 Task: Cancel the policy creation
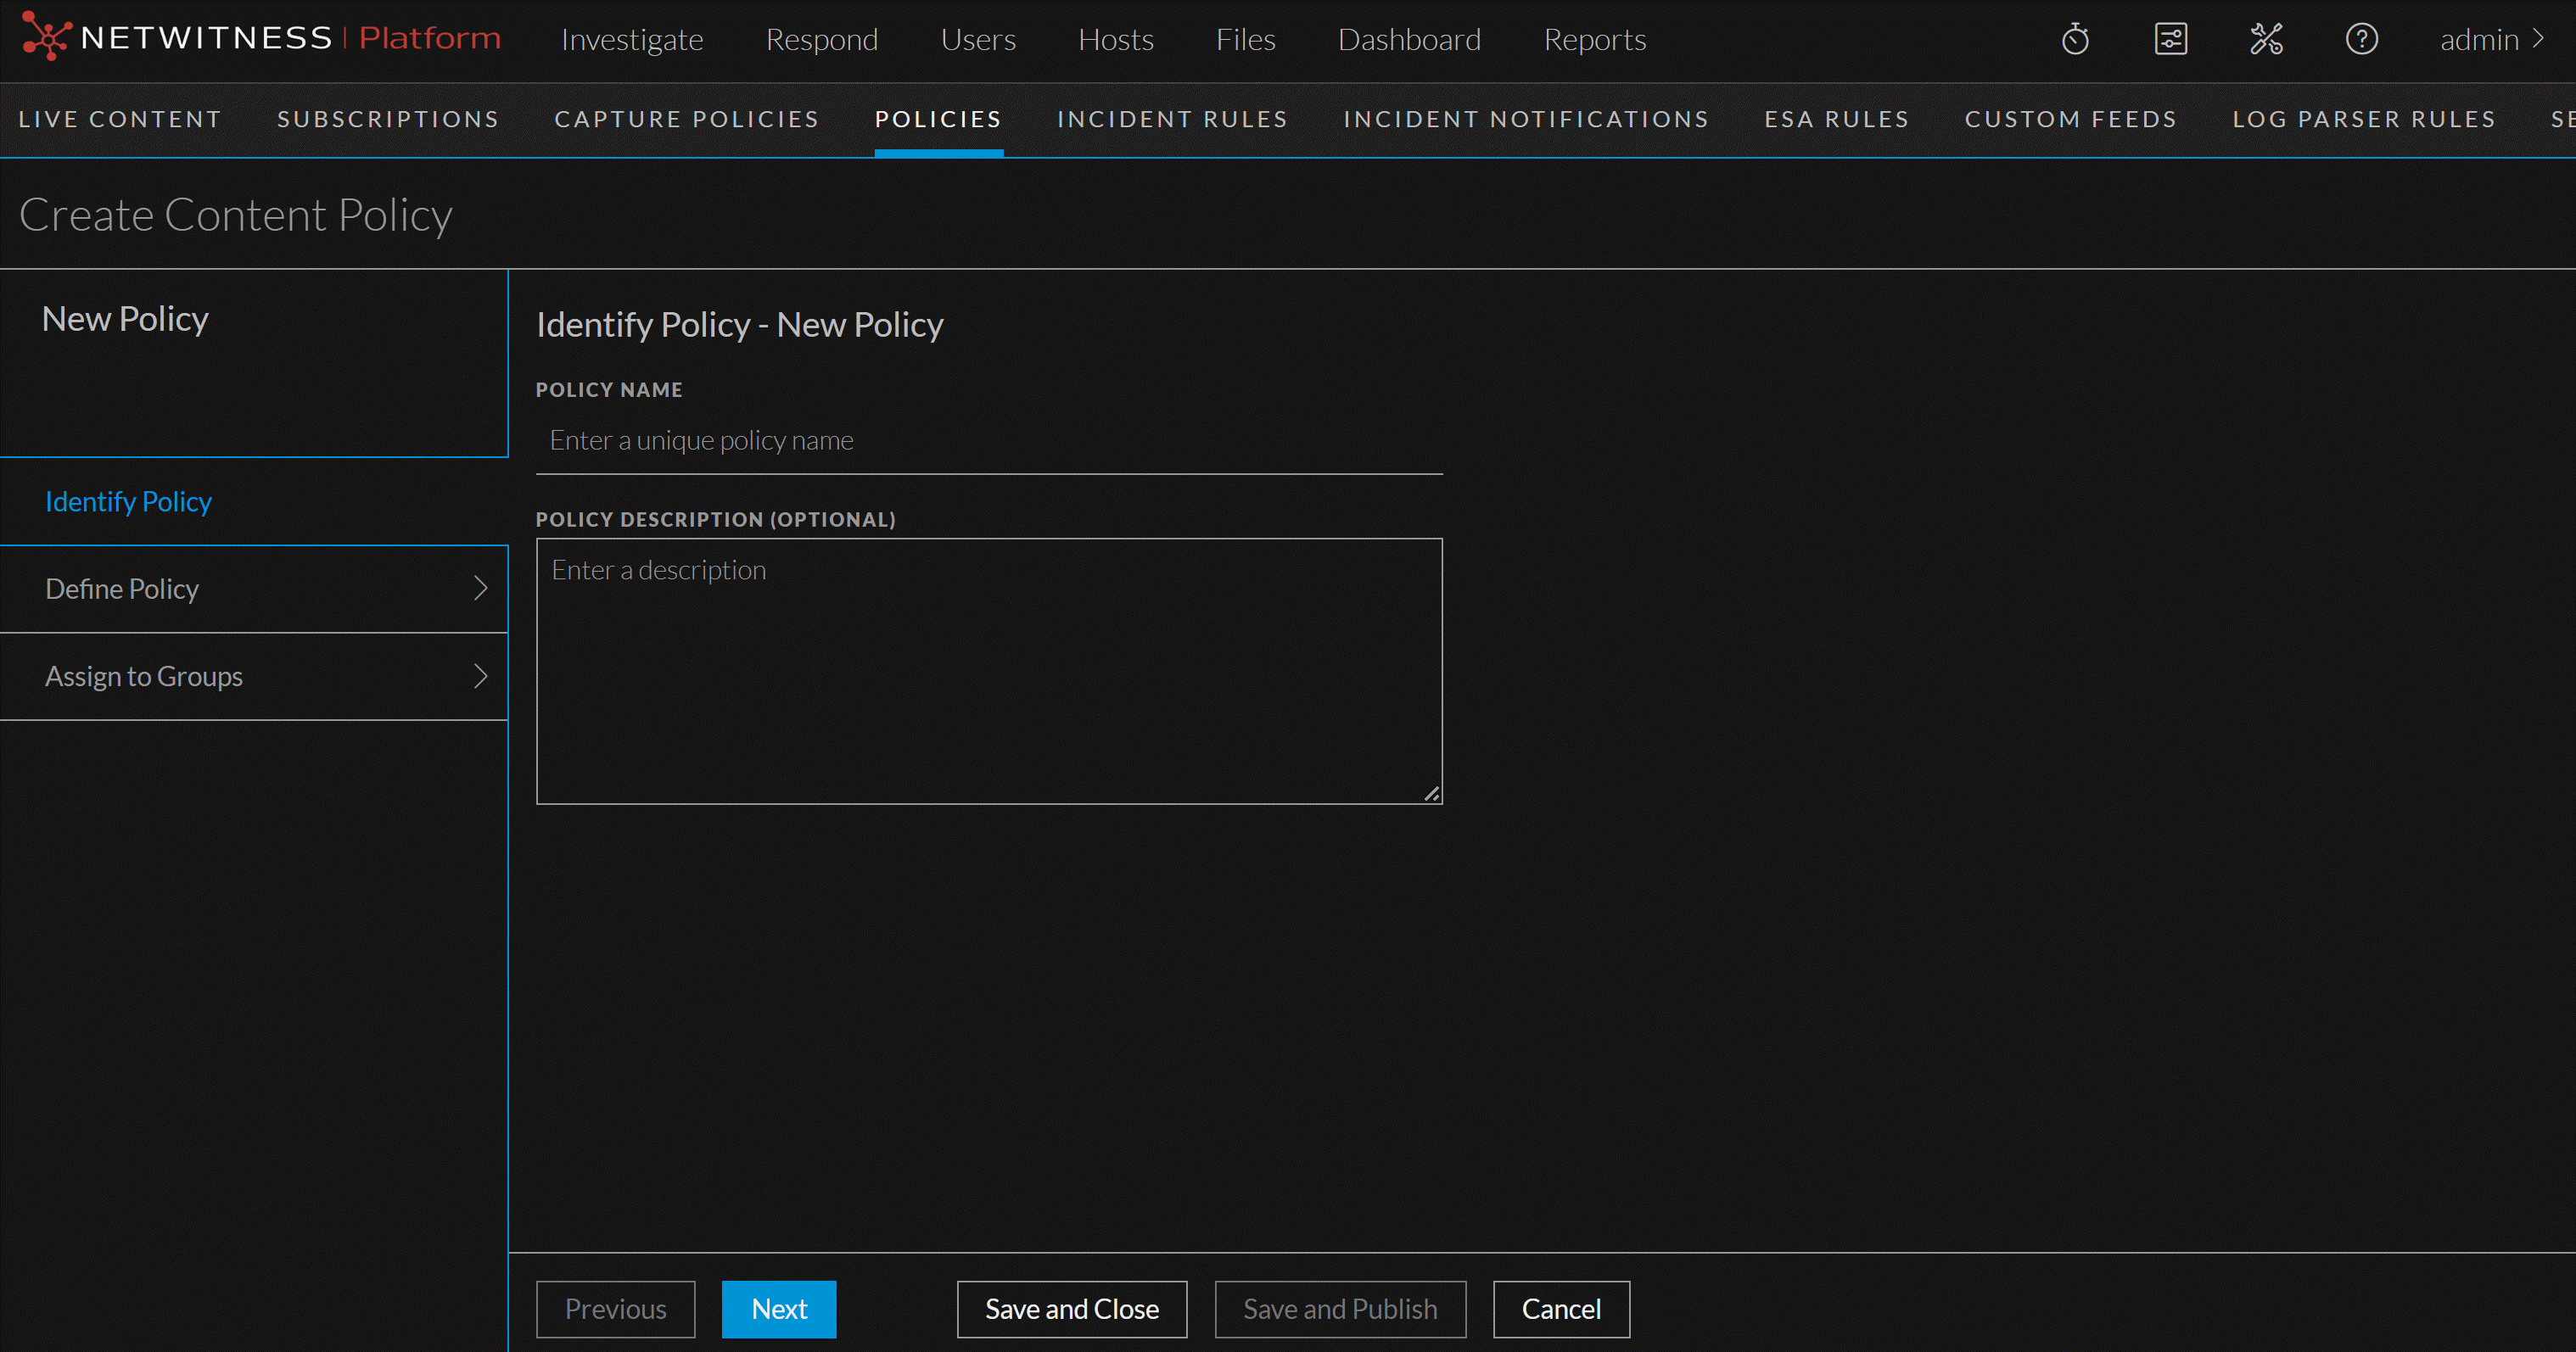[1560, 1309]
